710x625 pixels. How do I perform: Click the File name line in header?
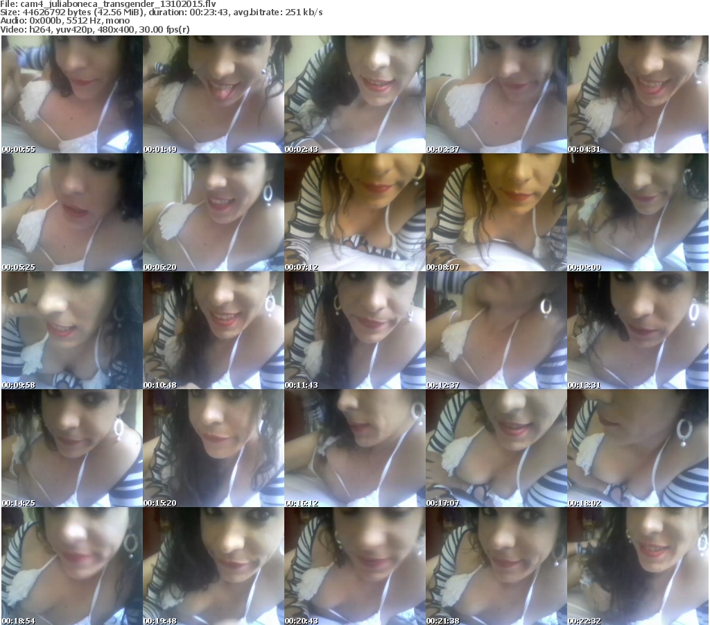[108, 4]
